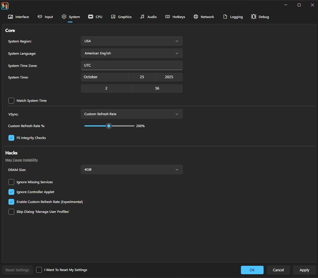Click the CPU chip icon
The width and height of the screenshot is (318, 278).
(x=90, y=17)
